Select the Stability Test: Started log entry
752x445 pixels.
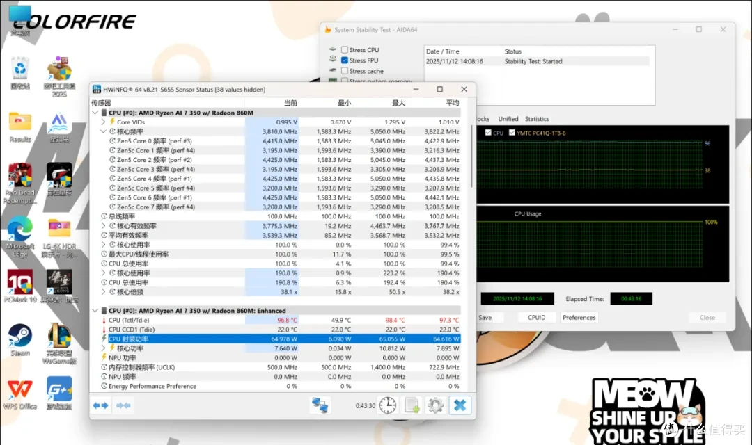click(537, 61)
